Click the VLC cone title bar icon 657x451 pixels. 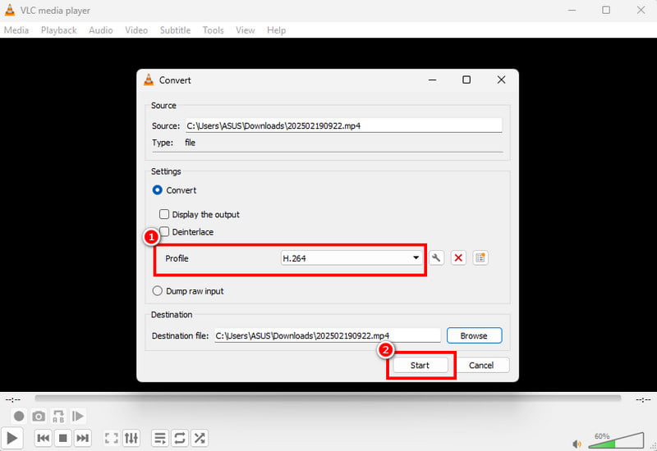[x=10, y=10]
